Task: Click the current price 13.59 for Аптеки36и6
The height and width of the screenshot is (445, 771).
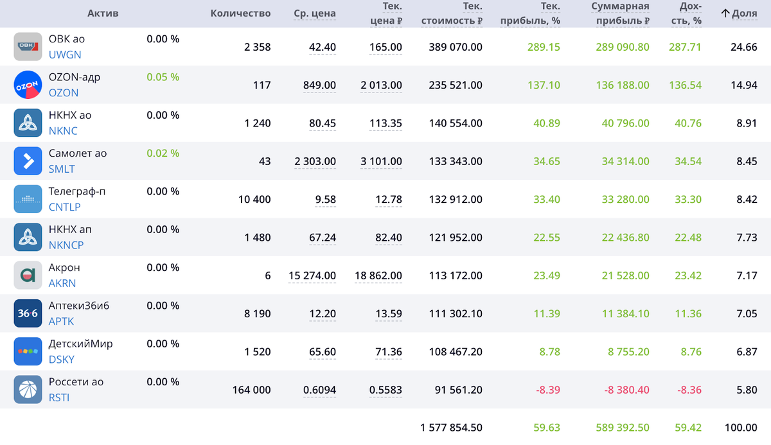Action: point(389,314)
